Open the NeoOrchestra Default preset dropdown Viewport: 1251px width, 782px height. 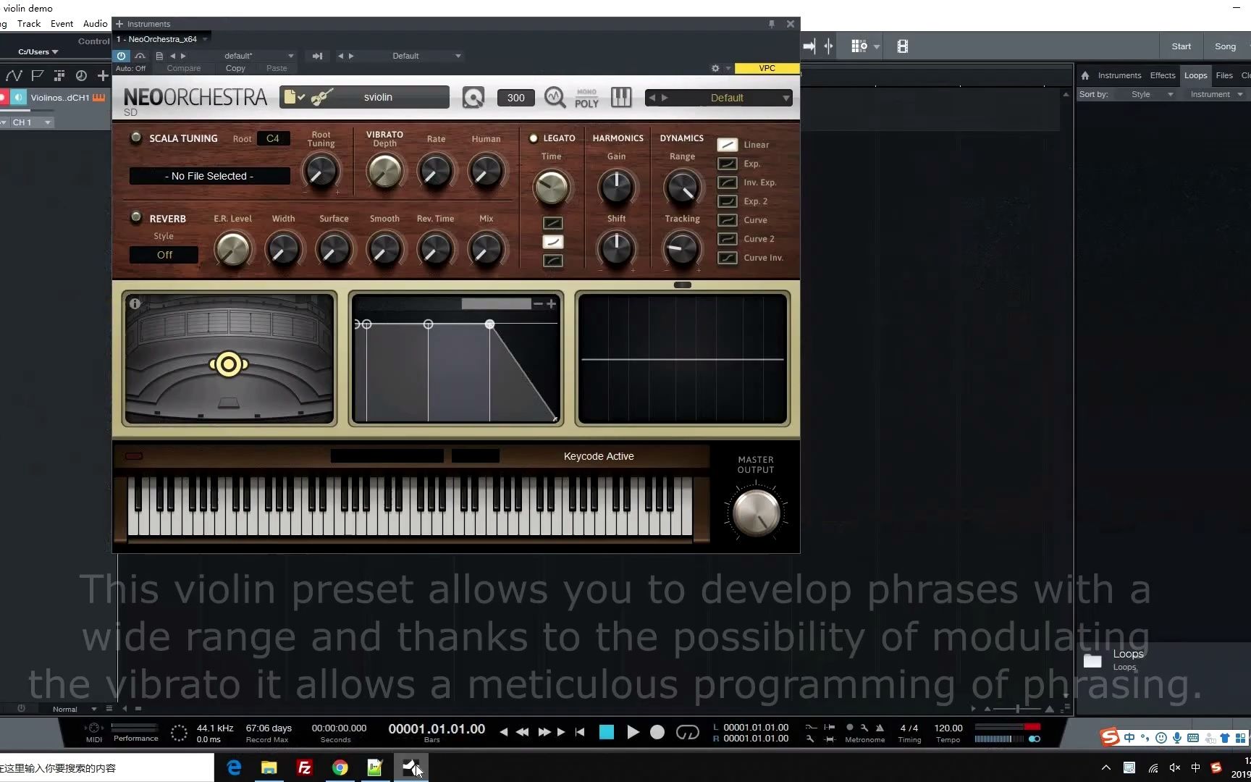click(718, 98)
